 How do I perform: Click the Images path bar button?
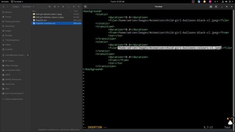point(15,7)
